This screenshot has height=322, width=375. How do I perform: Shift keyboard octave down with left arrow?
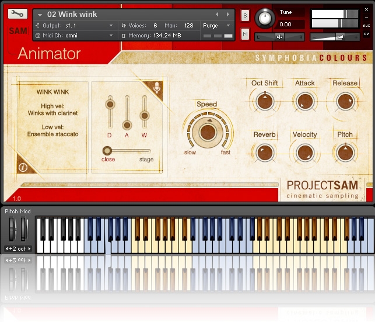(x=6, y=249)
